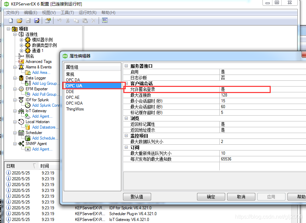Click the IoT Gateway icon
Screen dimensions: 306x223
point(21,111)
